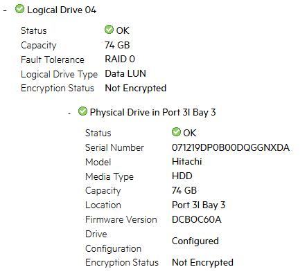This screenshot has width=307, height=276.
Task: Click the green check icon beside Physical Drive heading
Action: (x=82, y=111)
